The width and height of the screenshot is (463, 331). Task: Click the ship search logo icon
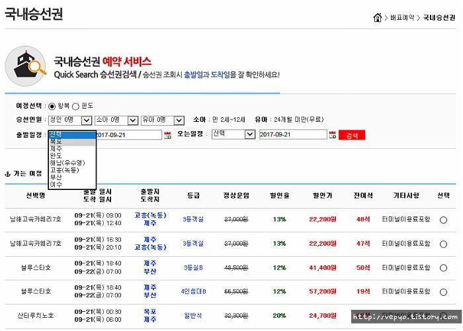[26, 66]
